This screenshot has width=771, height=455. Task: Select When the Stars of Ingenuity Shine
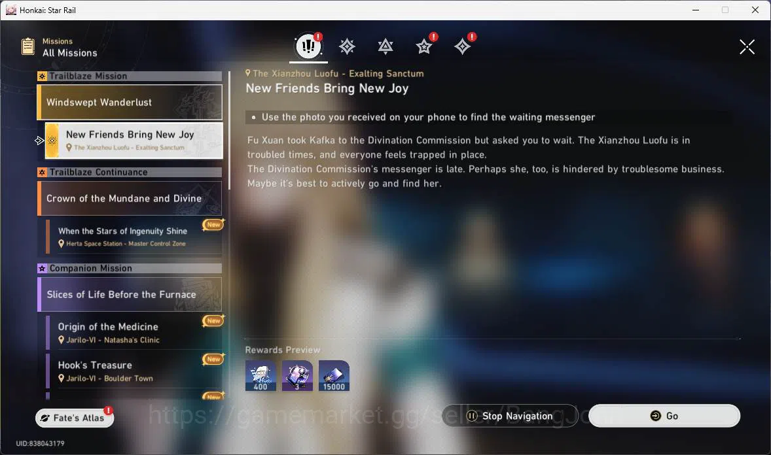click(x=134, y=237)
